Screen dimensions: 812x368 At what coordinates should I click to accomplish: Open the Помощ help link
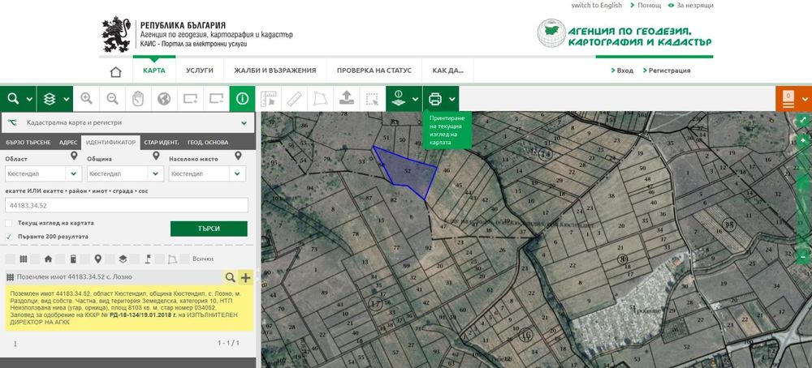(x=650, y=5)
